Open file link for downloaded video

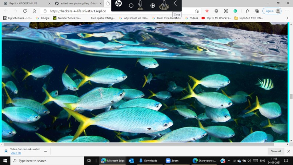click(x=16, y=153)
